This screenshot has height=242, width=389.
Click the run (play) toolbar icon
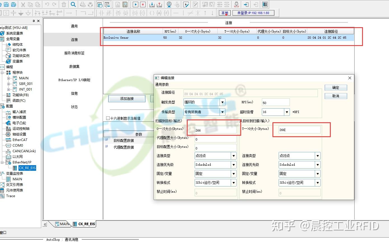point(136,4)
